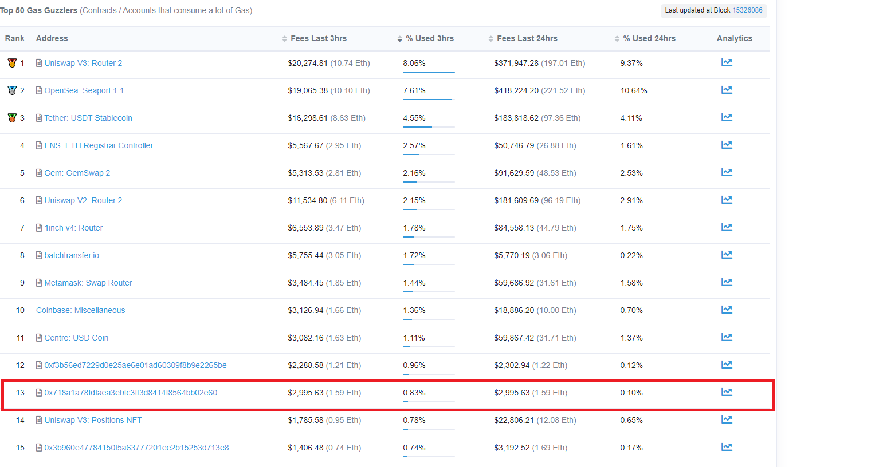Click the 4.55% usage progress bar
The height and width of the screenshot is (467, 879).
(x=429, y=127)
